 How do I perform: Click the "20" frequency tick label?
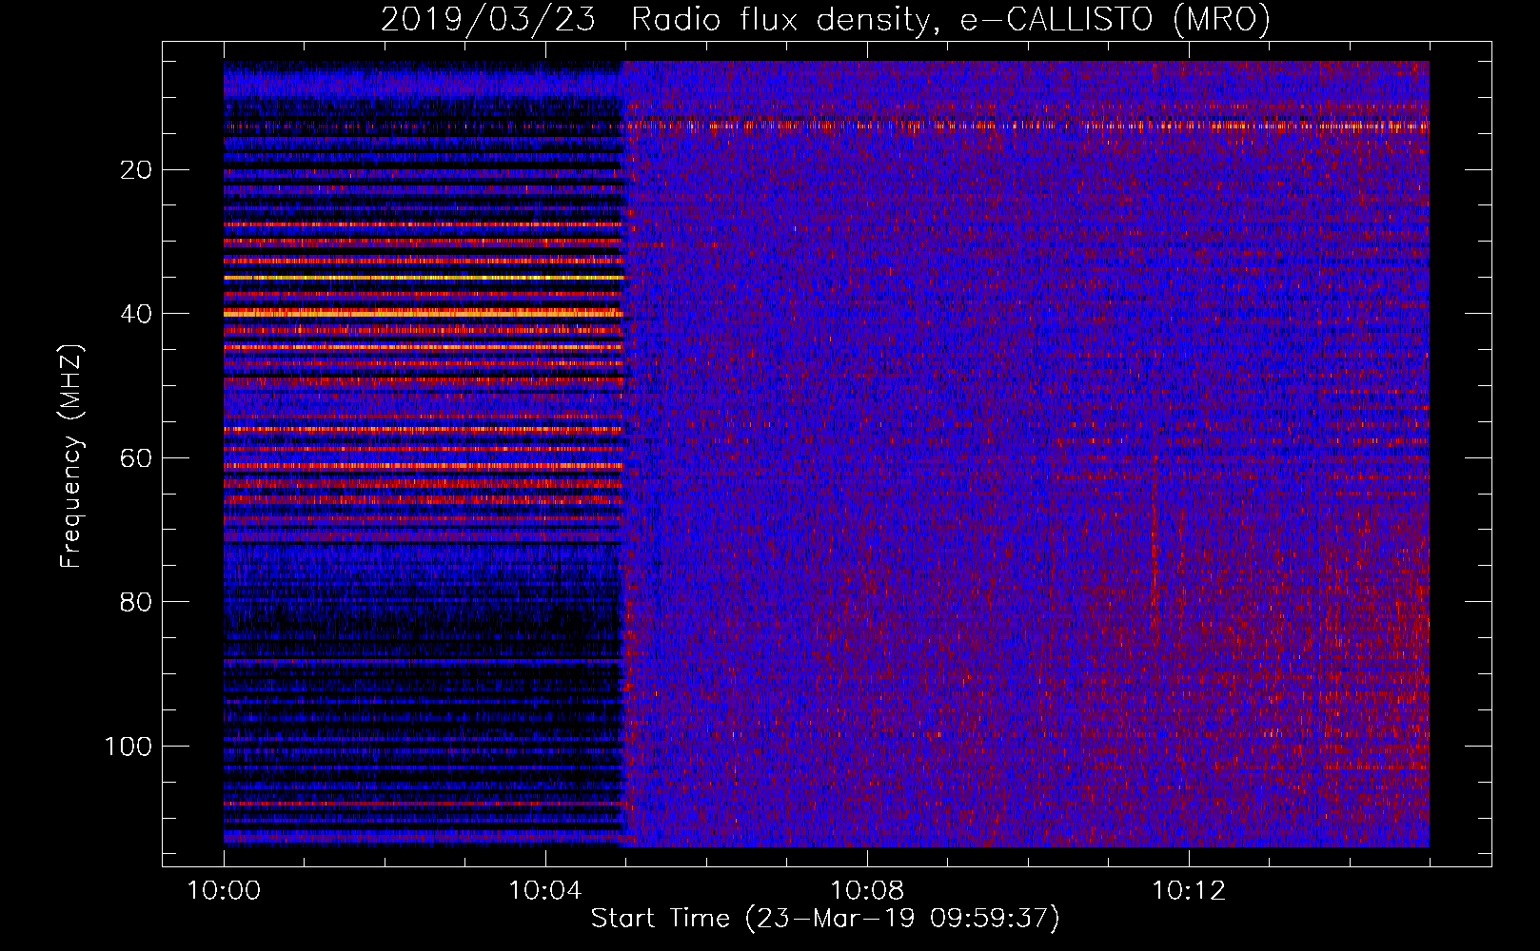pyautogui.click(x=137, y=170)
